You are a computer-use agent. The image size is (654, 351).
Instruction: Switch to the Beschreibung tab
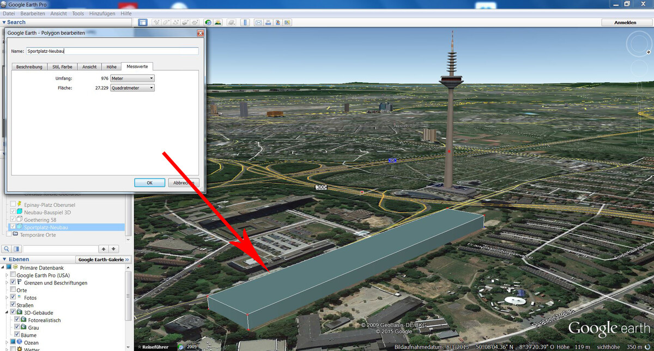[x=29, y=66]
